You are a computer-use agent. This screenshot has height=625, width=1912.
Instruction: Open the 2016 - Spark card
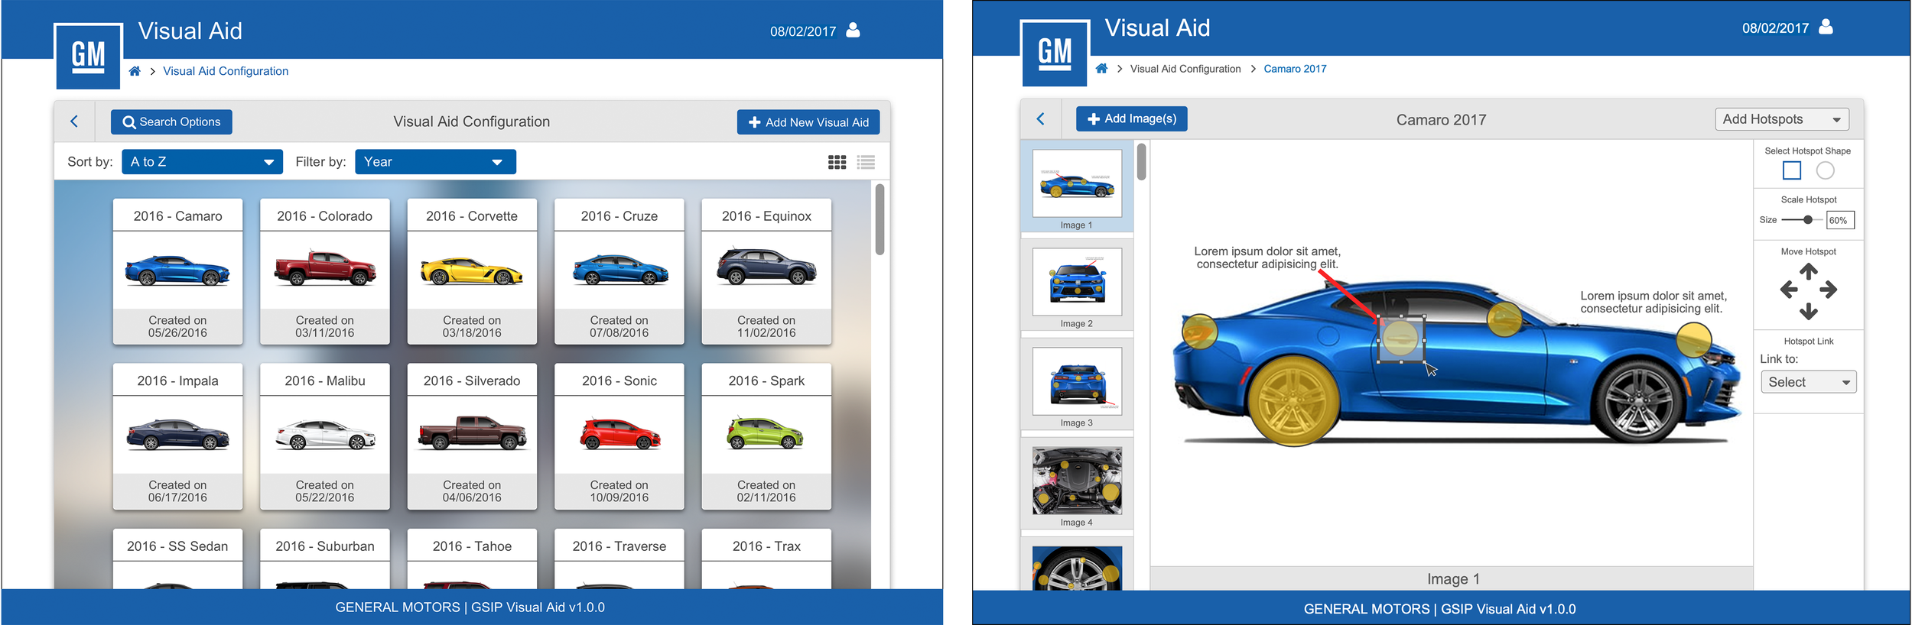[766, 436]
